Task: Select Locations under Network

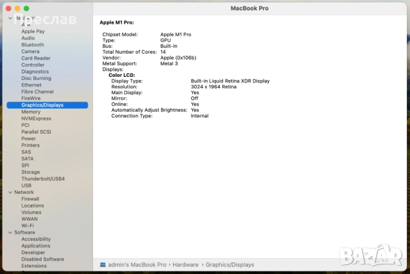Action: pos(33,205)
